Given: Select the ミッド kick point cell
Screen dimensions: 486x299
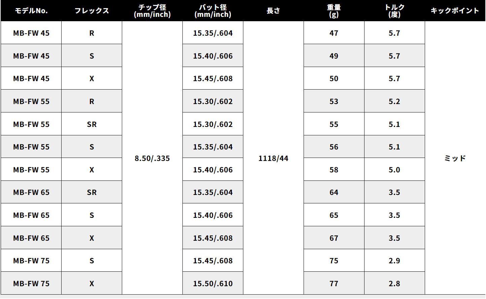Looking at the screenshot, I should tap(455, 158).
